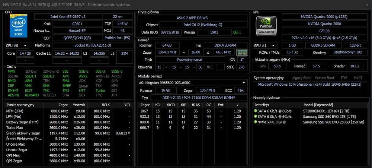This screenshot has height=168, width=372.
Task: Click the Secure Boot indicator
Action: (x=324, y=78)
